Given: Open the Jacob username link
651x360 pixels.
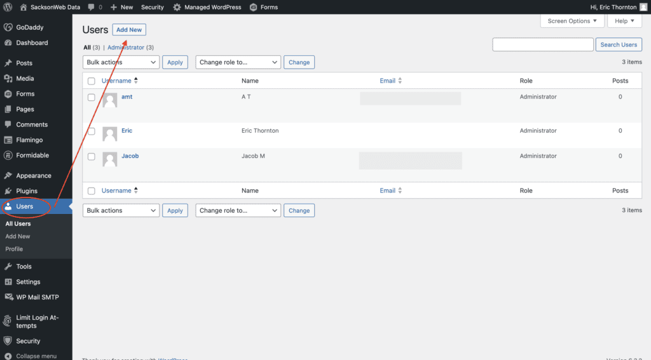Looking at the screenshot, I should (x=130, y=156).
